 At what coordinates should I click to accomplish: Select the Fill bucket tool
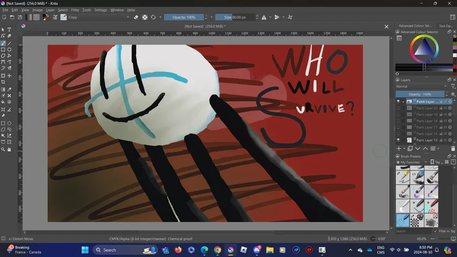(3, 102)
